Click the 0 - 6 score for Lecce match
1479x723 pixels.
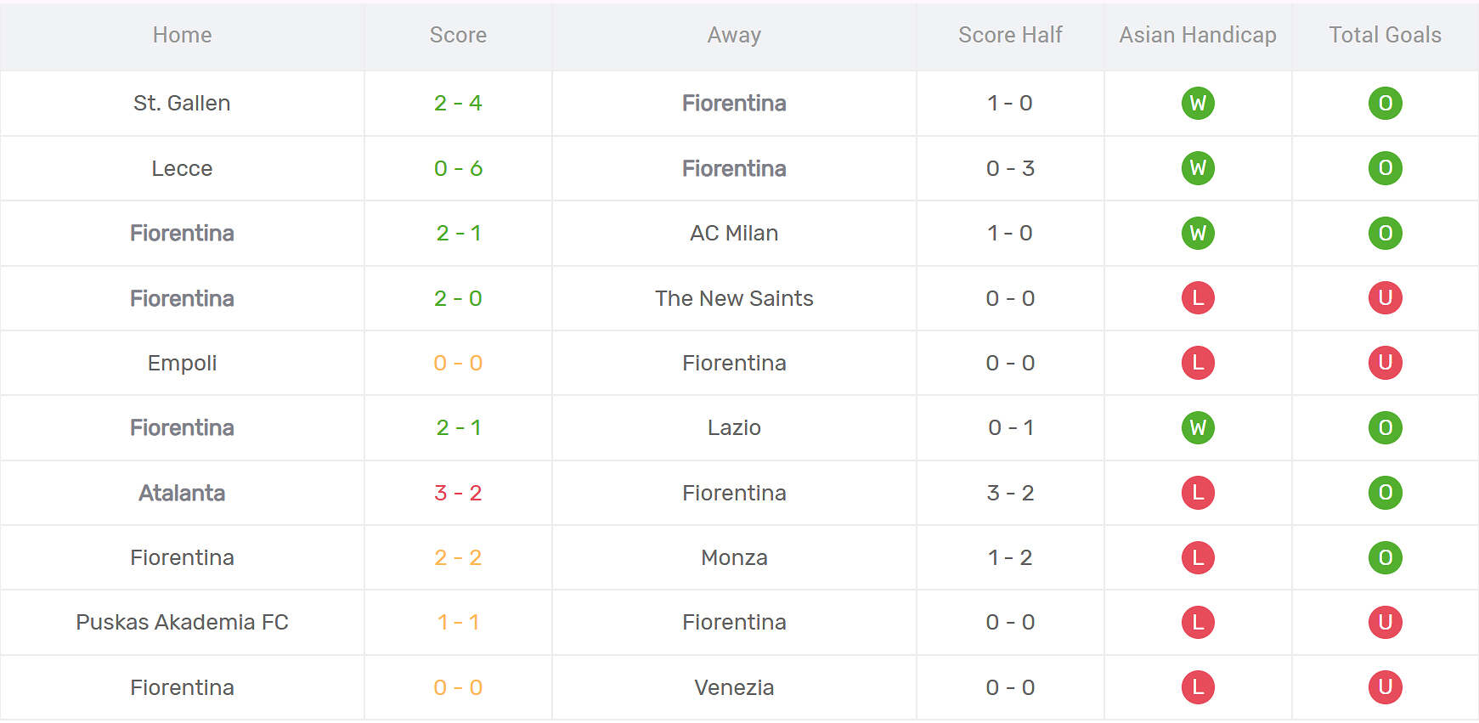tap(458, 168)
